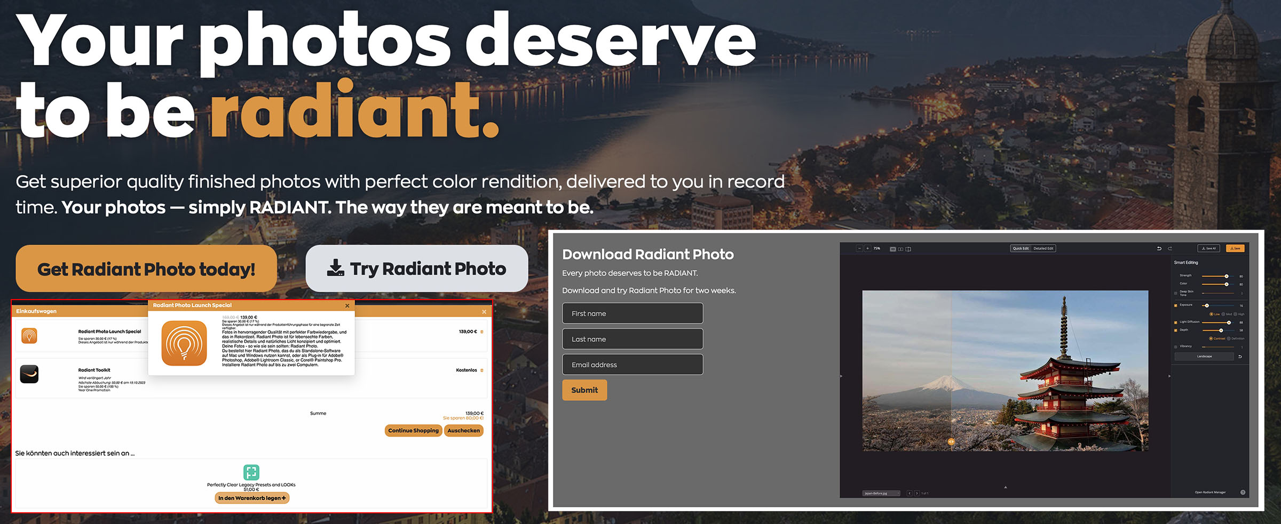Click the zoom in plus icon

point(867,248)
